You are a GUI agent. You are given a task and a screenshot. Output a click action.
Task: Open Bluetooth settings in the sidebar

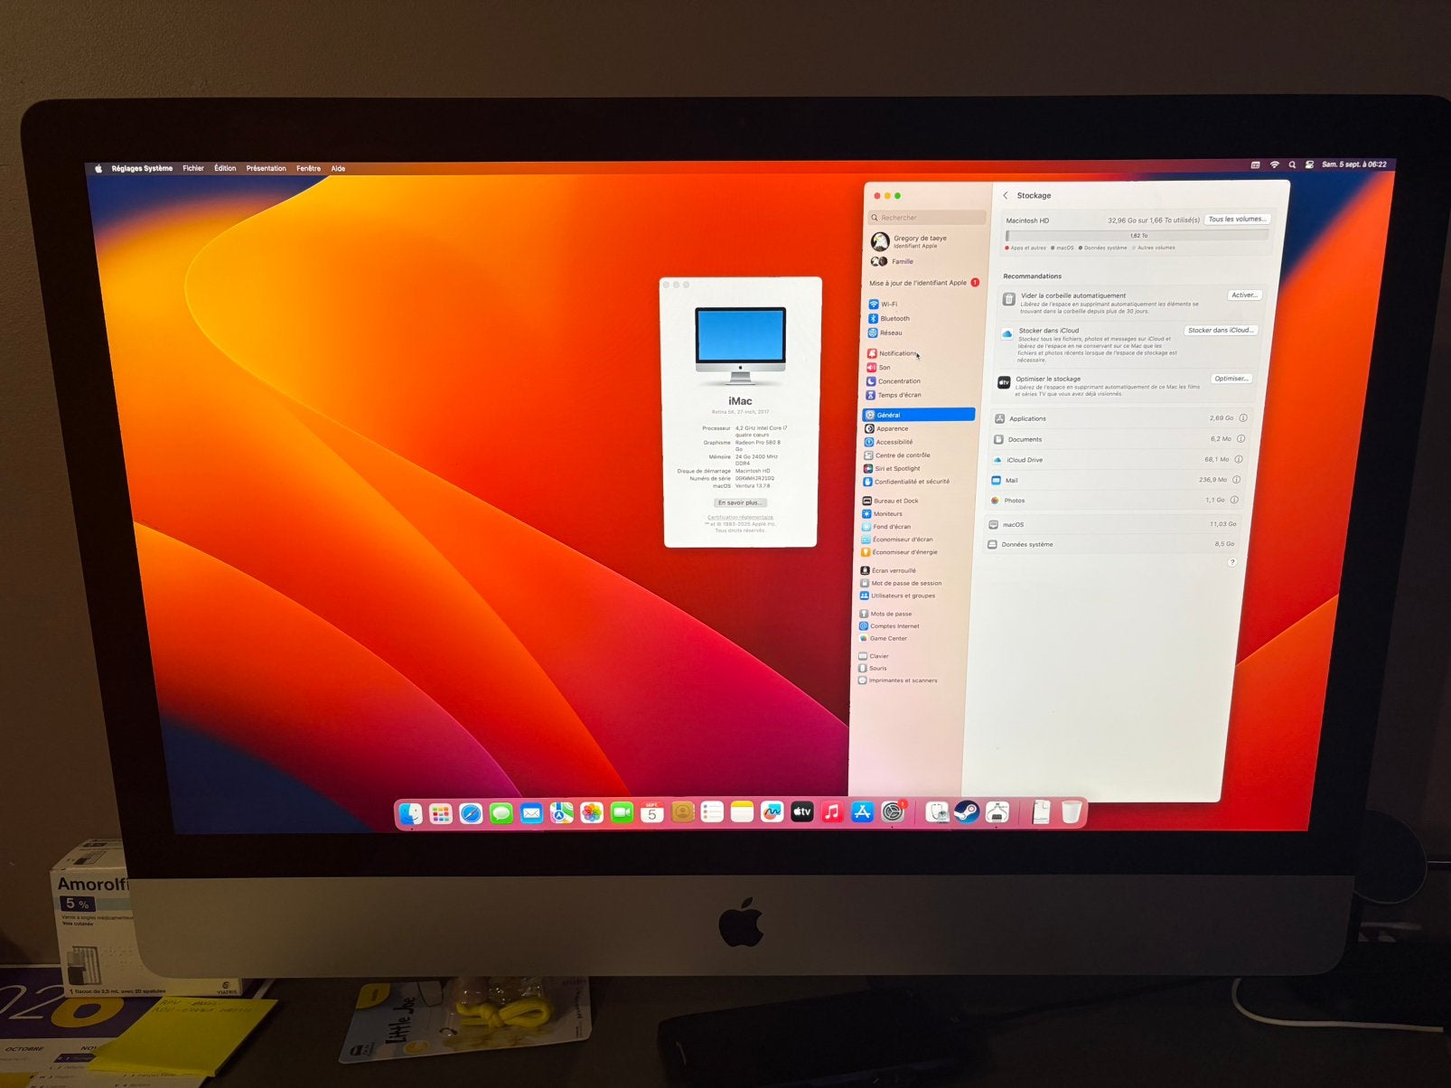pyautogui.click(x=889, y=318)
